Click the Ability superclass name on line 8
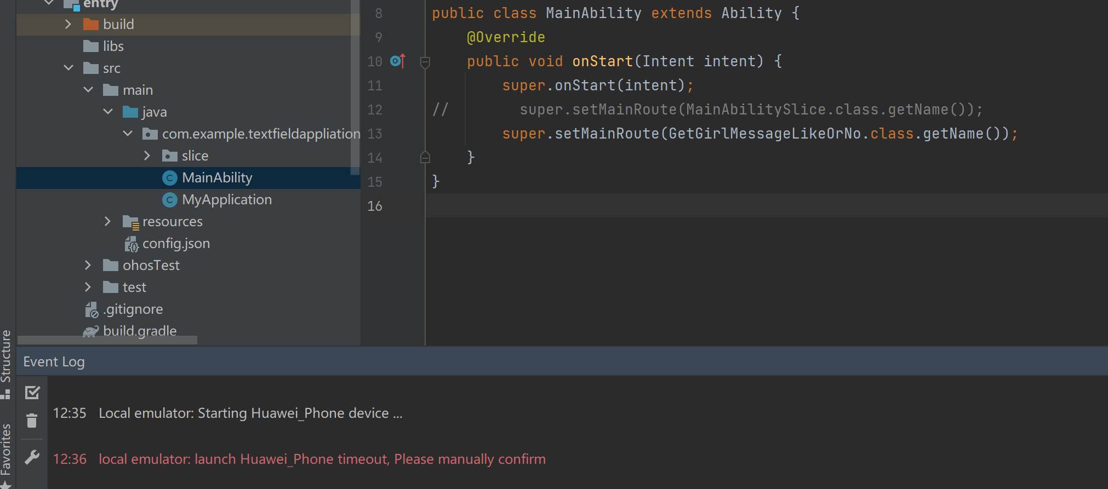The height and width of the screenshot is (489, 1108). 752,13
